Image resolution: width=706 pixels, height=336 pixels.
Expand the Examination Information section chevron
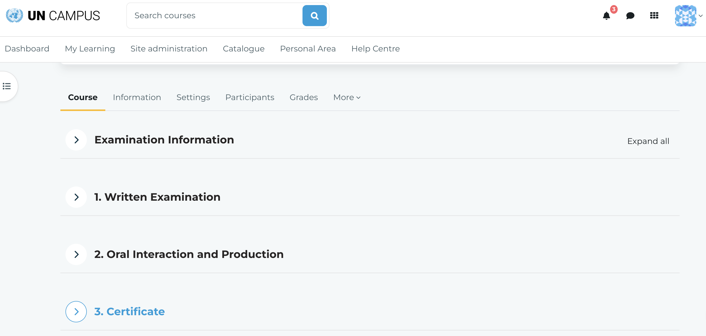76,140
